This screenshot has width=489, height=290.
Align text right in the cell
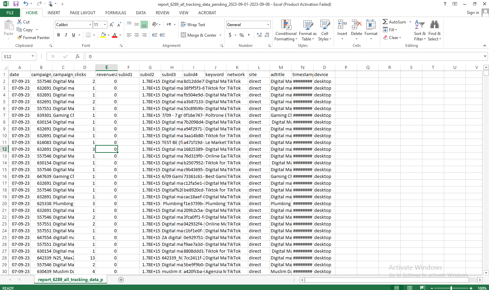[x=144, y=35]
